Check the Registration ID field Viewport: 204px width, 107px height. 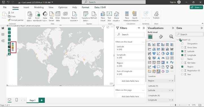pyautogui.click(x=182, y=70)
